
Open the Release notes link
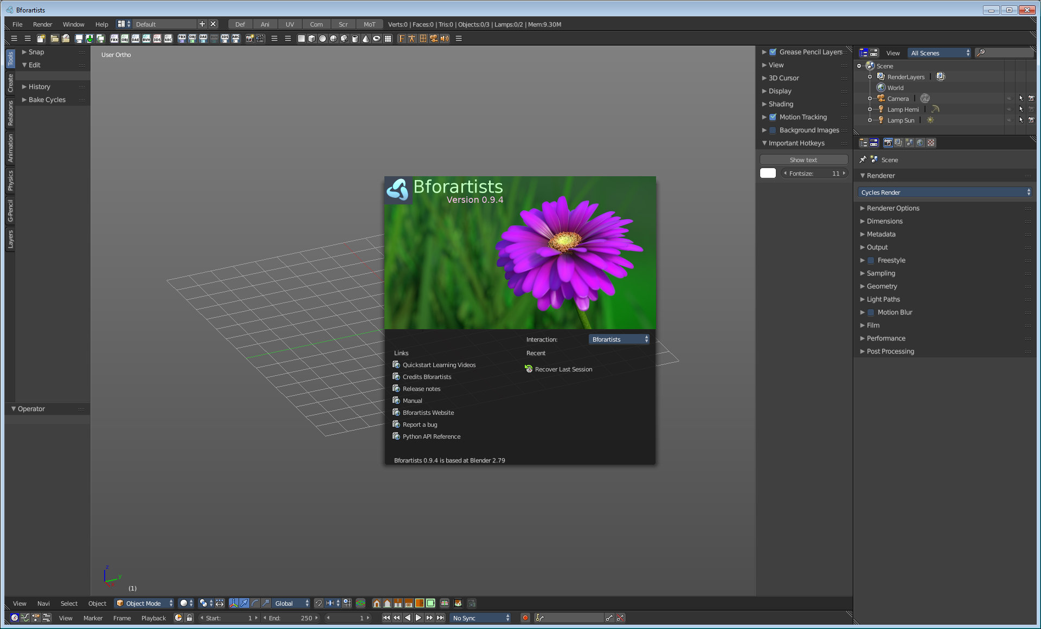point(421,389)
